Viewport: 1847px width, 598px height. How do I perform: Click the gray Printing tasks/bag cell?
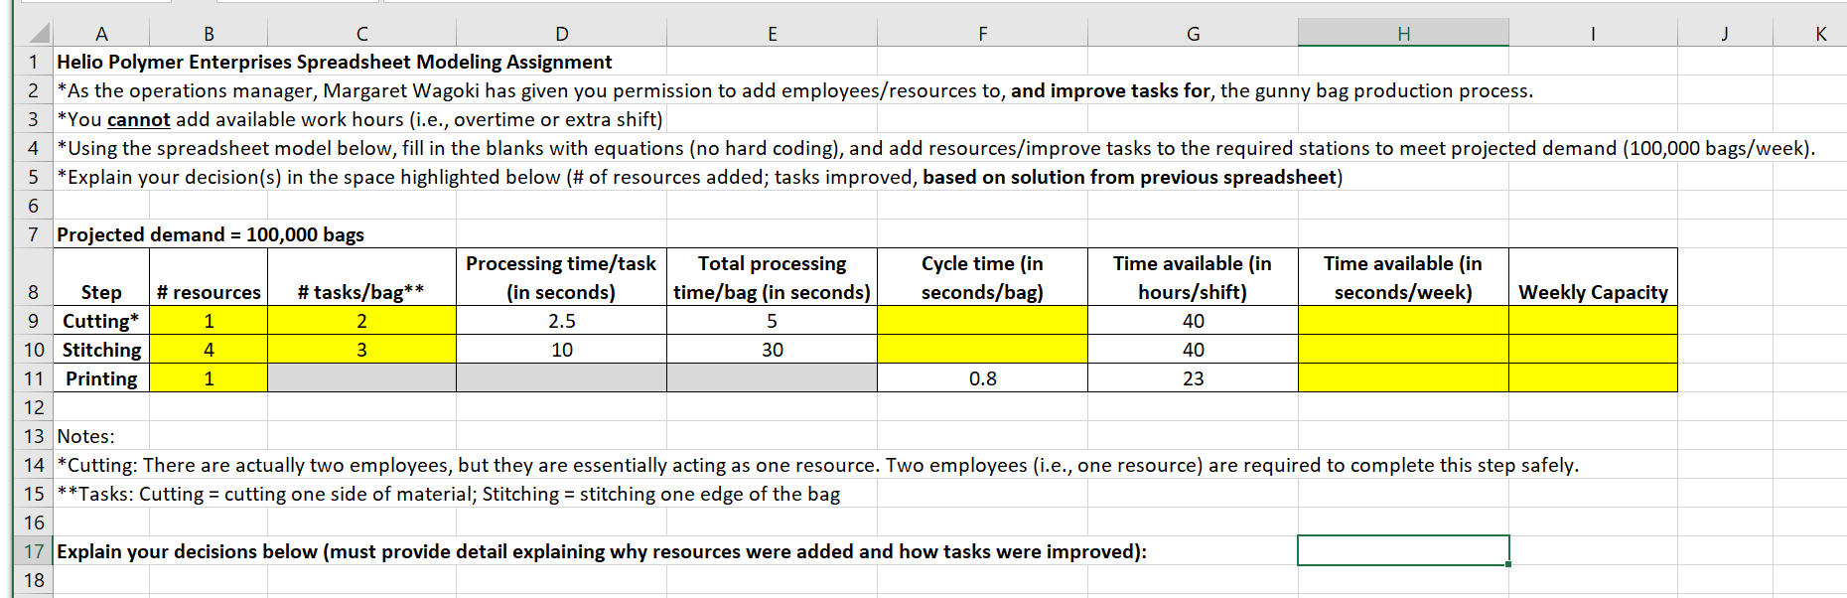[362, 378]
